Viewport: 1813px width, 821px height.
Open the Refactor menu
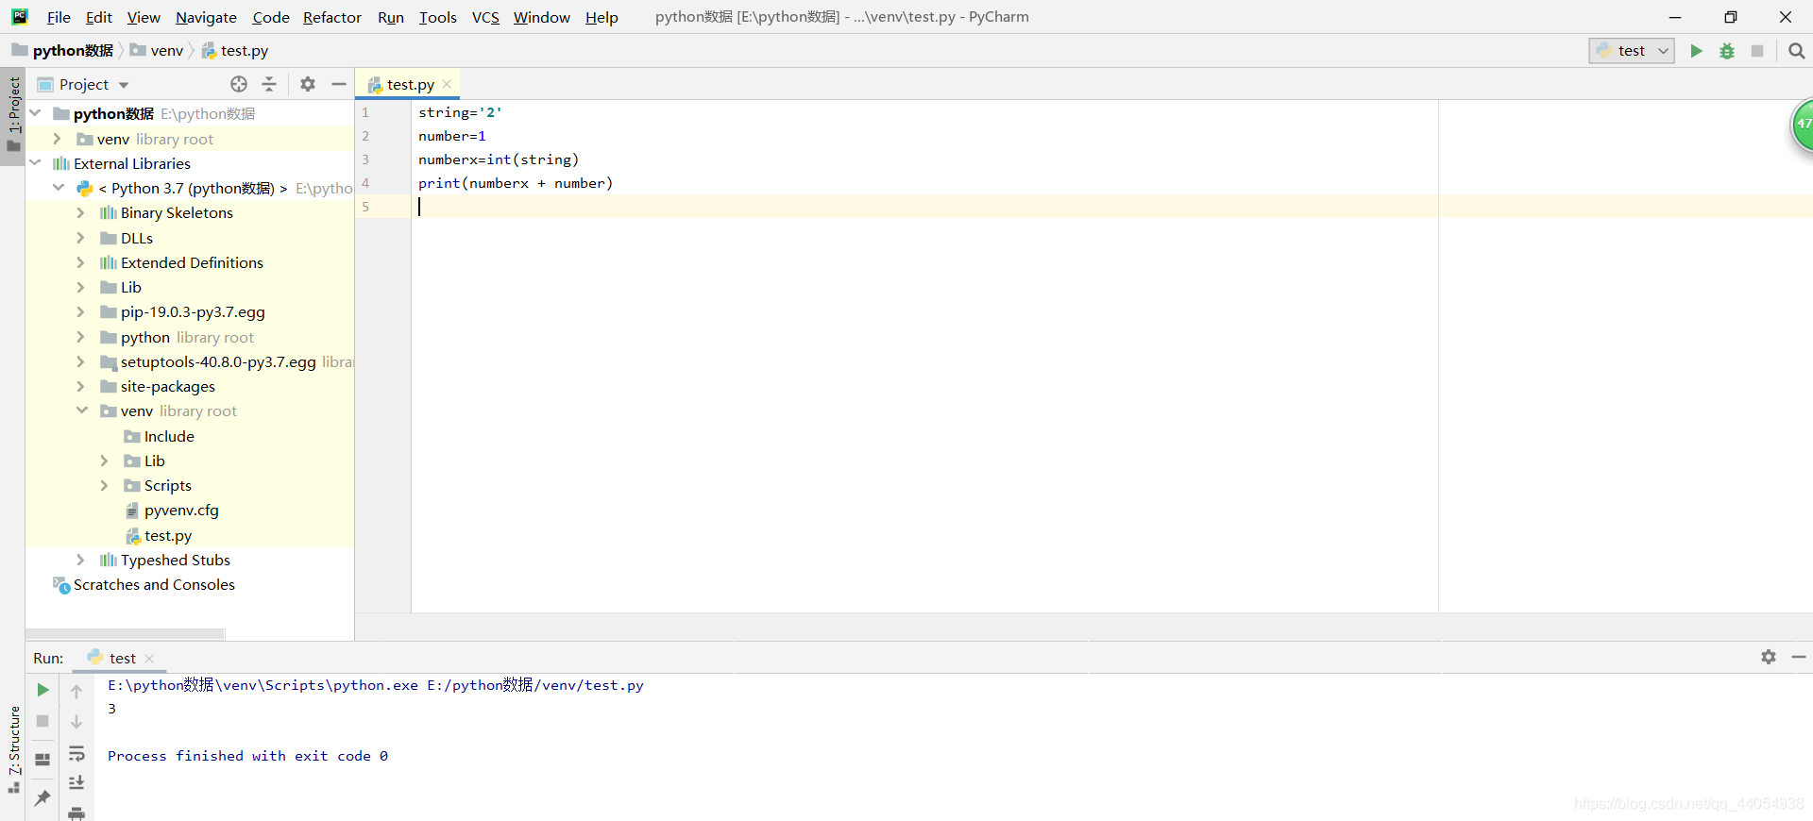pos(332,17)
